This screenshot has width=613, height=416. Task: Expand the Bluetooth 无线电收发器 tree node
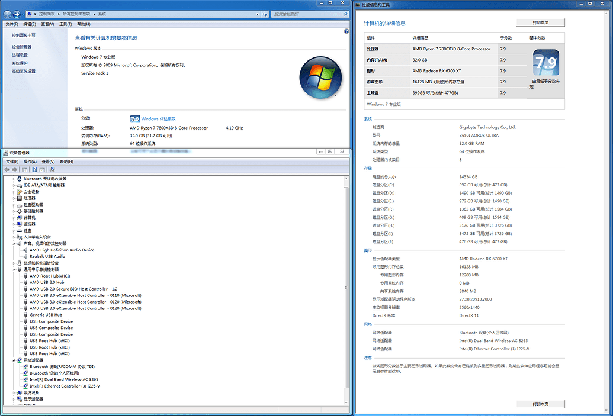pos(14,178)
